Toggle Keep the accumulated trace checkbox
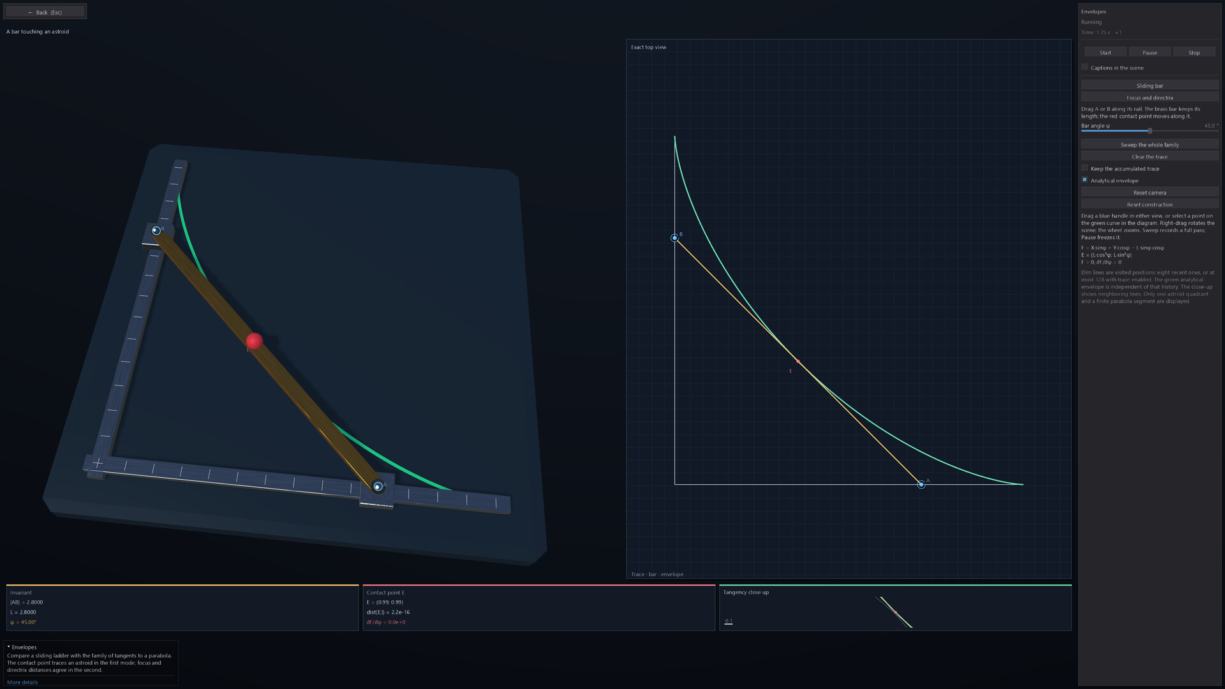Image resolution: width=1225 pixels, height=689 pixels. pyautogui.click(x=1085, y=168)
